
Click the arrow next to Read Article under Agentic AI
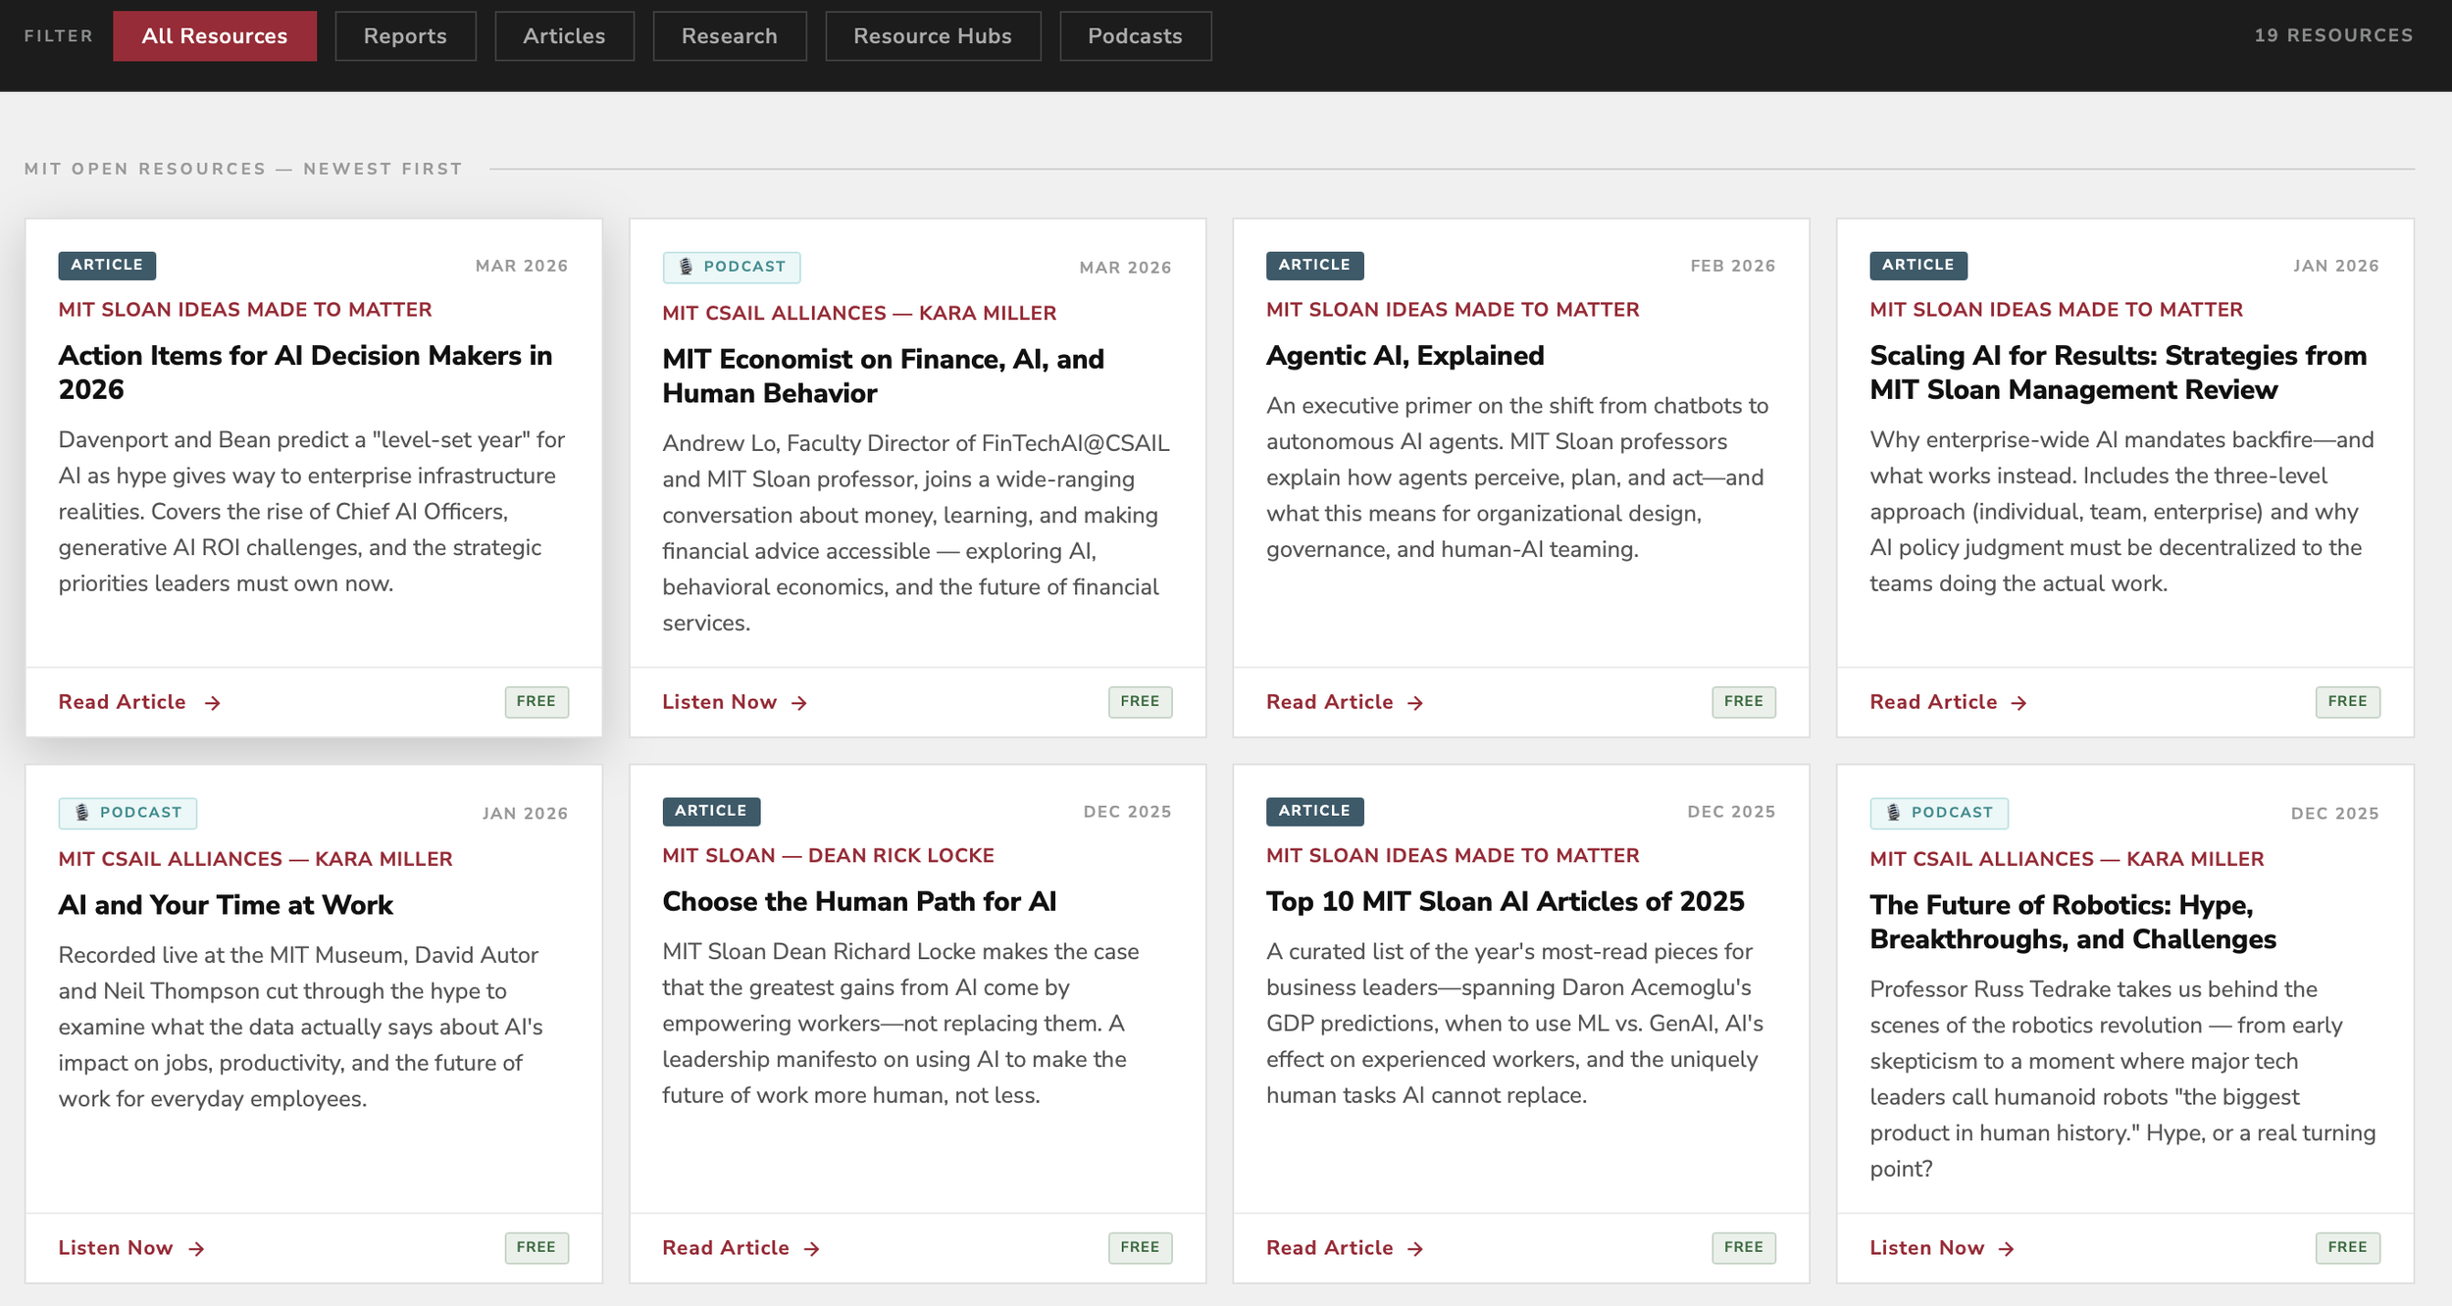coord(1415,702)
